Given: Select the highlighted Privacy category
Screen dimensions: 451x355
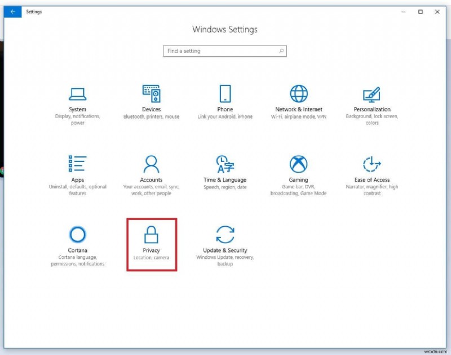Looking at the screenshot, I should tap(151, 242).
